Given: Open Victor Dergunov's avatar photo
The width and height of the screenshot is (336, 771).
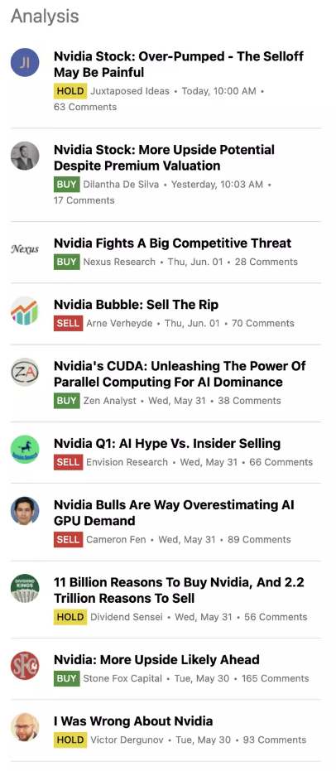Looking at the screenshot, I should coord(25,727).
